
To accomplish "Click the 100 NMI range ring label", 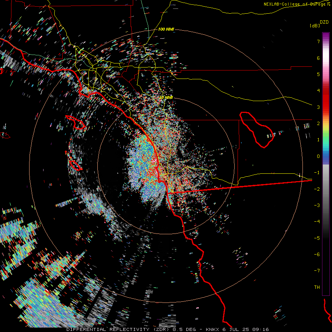I will [x=166, y=29].
